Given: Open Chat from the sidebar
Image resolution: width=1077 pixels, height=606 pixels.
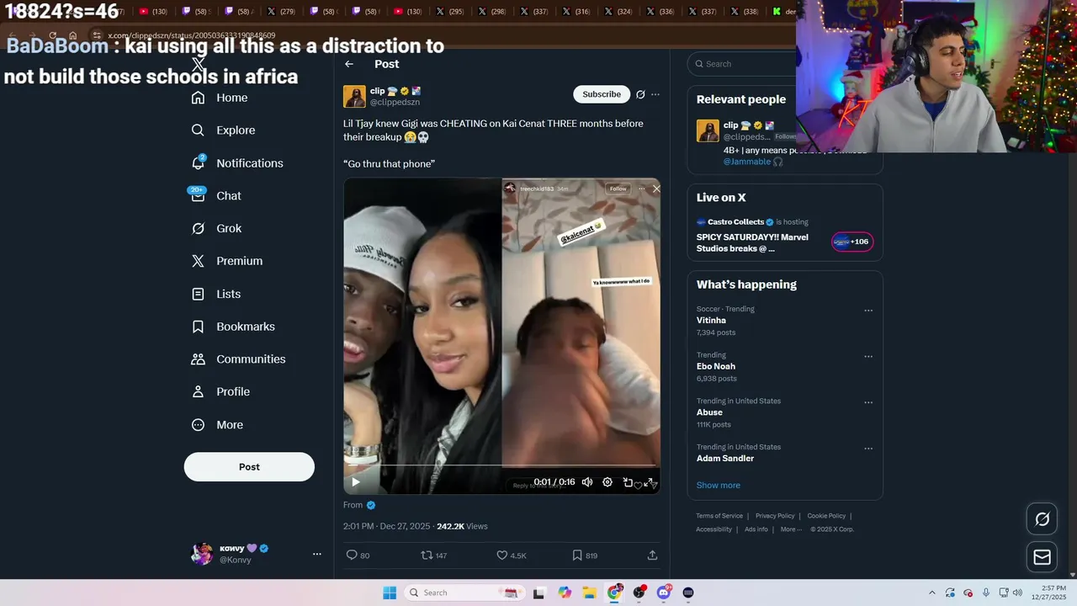Looking at the screenshot, I should point(216,196).
